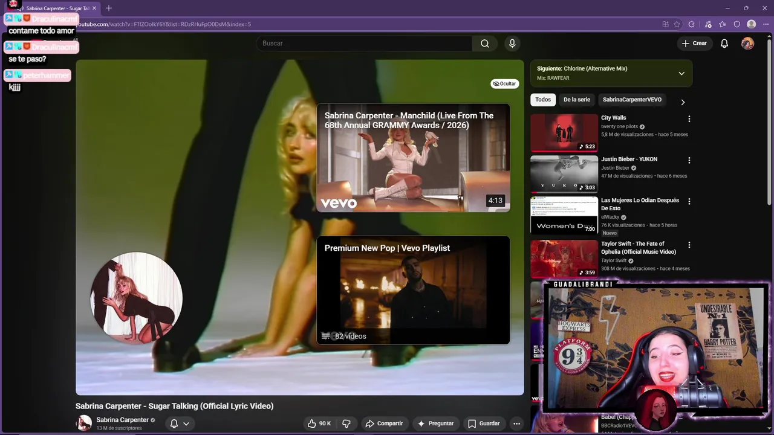Save the video with Guardar
The width and height of the screenshot is (774, 435).
[484, 424]
